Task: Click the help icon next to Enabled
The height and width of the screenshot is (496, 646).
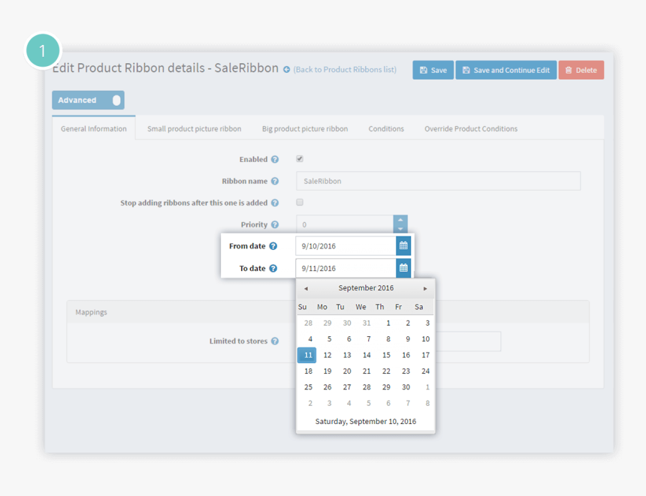Action: (x=275, y=159)
